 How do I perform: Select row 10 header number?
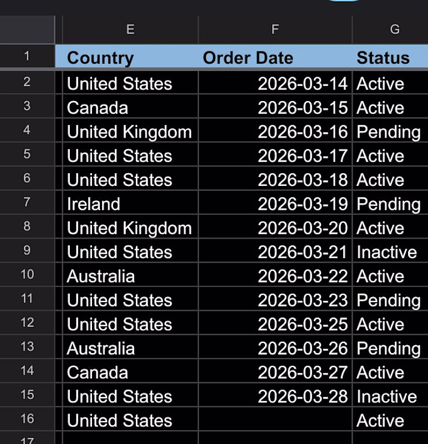tap(27, 274)
